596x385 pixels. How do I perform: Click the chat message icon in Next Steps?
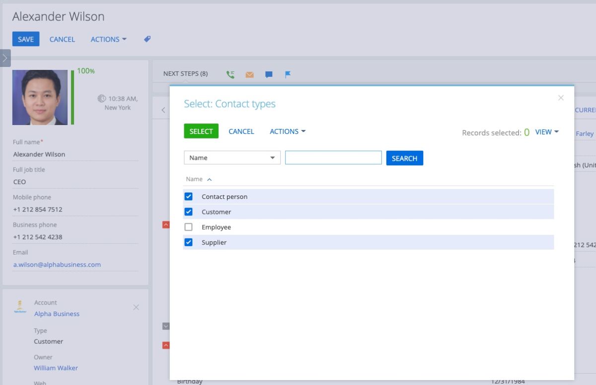pyautogui.click(x=269, y=75)
